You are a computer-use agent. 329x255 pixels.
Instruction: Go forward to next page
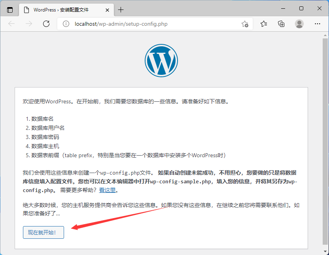click(x=29, y=24)
